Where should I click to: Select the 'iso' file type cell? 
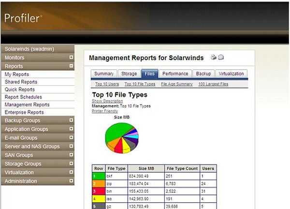point(116,199)
